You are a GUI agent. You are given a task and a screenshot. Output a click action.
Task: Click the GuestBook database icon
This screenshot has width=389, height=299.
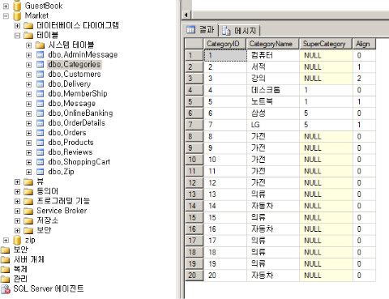17,5
